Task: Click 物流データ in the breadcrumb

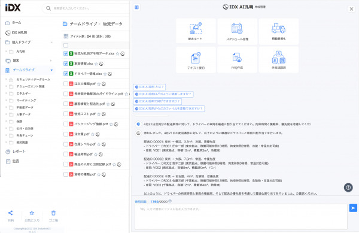Action: [112, 24]
